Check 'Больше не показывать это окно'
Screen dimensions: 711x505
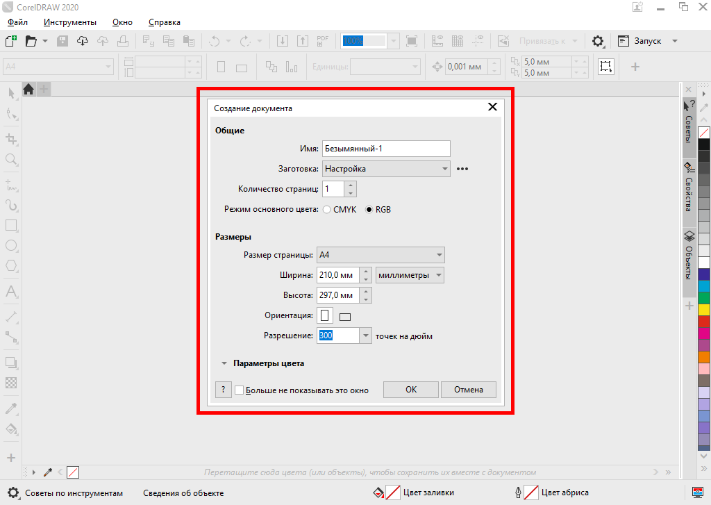click(240, 390)
